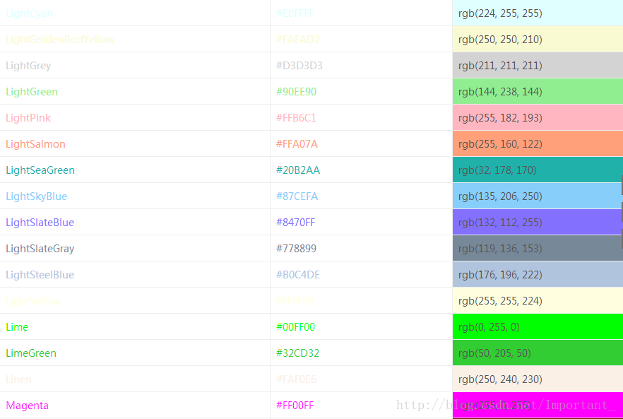Click the rgb(255, 182, 193) pink swatch
Screen dimensions: 623x419
[x=538, y=118]
